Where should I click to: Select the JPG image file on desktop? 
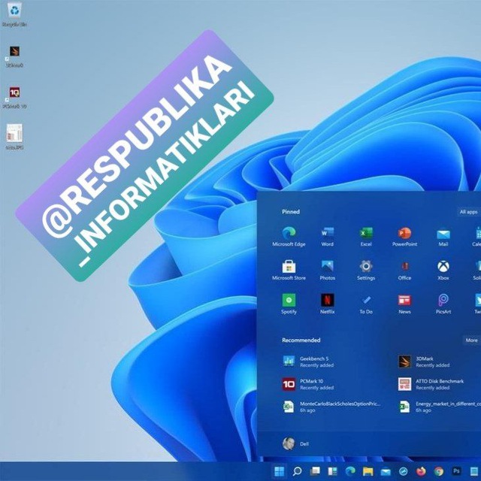pyautogui.click(x=14, y=137)
